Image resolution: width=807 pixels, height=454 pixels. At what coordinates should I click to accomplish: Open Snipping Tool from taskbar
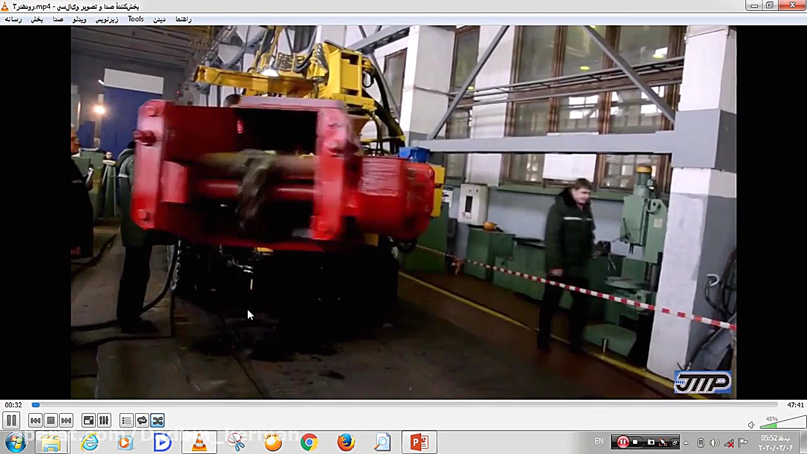coord(236,442)
